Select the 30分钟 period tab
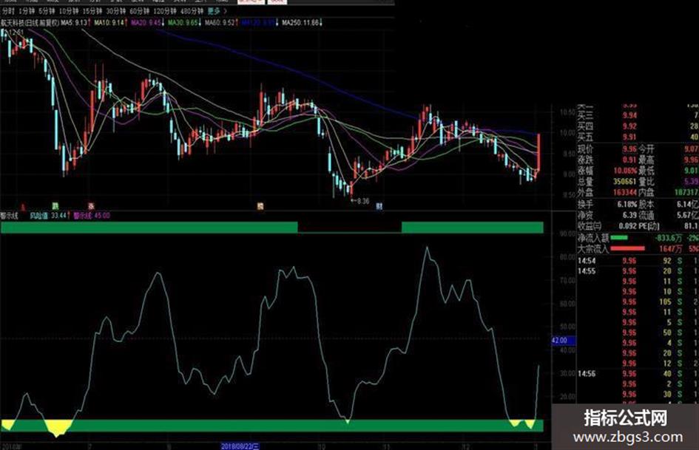Screen dimensions: 699x450 (116, 10)
